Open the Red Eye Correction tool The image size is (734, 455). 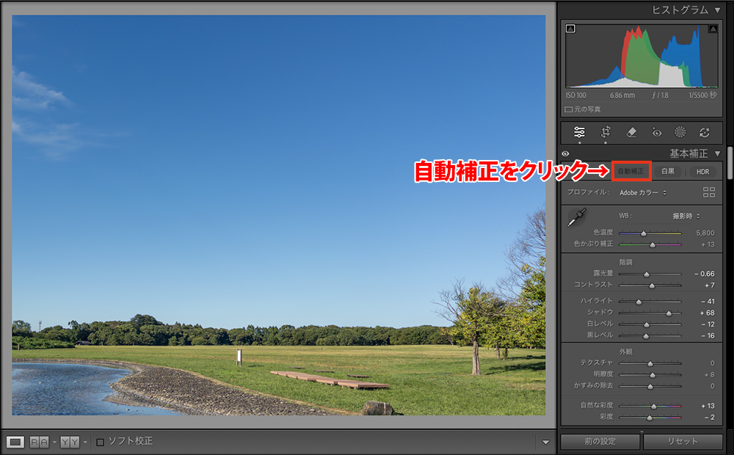(x=658, y=133)
